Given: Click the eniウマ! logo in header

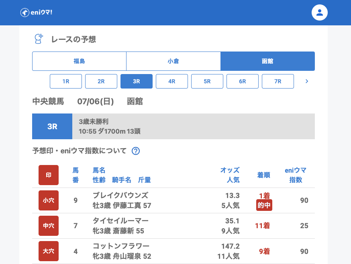Looking at the screenshot, I should click(36, 12).
